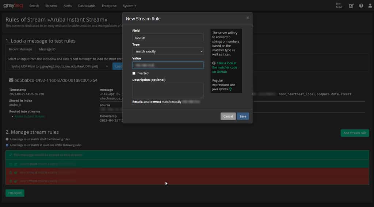374x207 pixels.
Task: Cancel the new stream rule
Action: pos(228,116)
